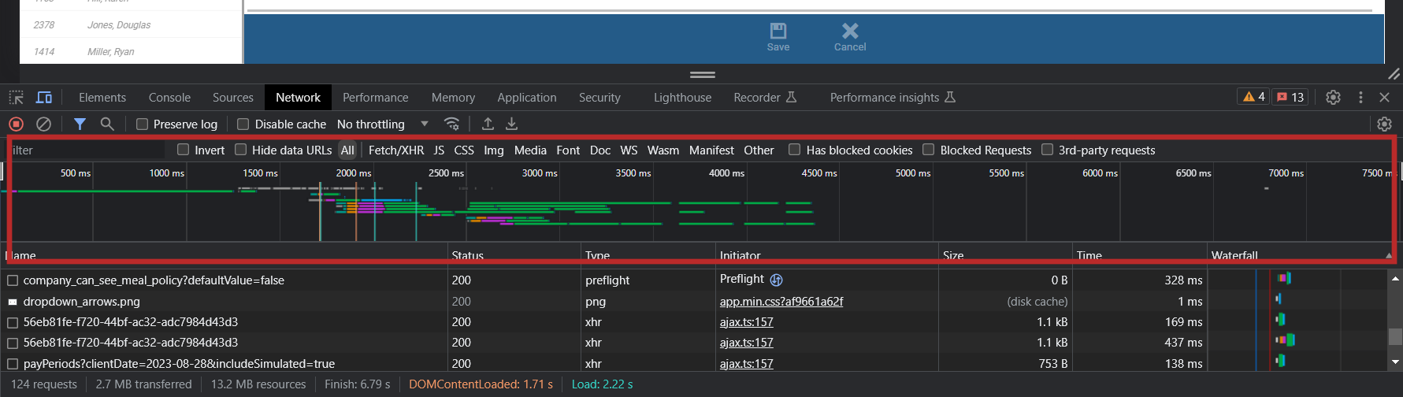Open app.min.css?af9661a62f initiator link
This screenshot has width=1403, height=397.
(781, 302)
